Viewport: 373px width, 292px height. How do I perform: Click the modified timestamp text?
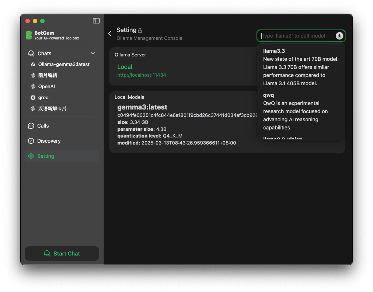pos(177,143)
